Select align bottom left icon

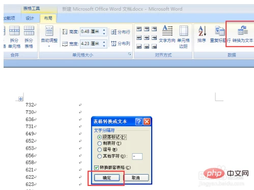click(x=139, y=46)
